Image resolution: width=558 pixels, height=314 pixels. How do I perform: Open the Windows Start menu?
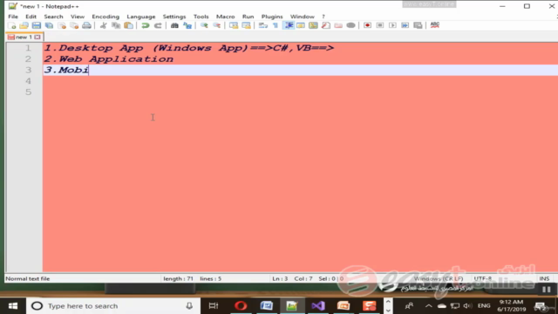[x=13, y=306]
